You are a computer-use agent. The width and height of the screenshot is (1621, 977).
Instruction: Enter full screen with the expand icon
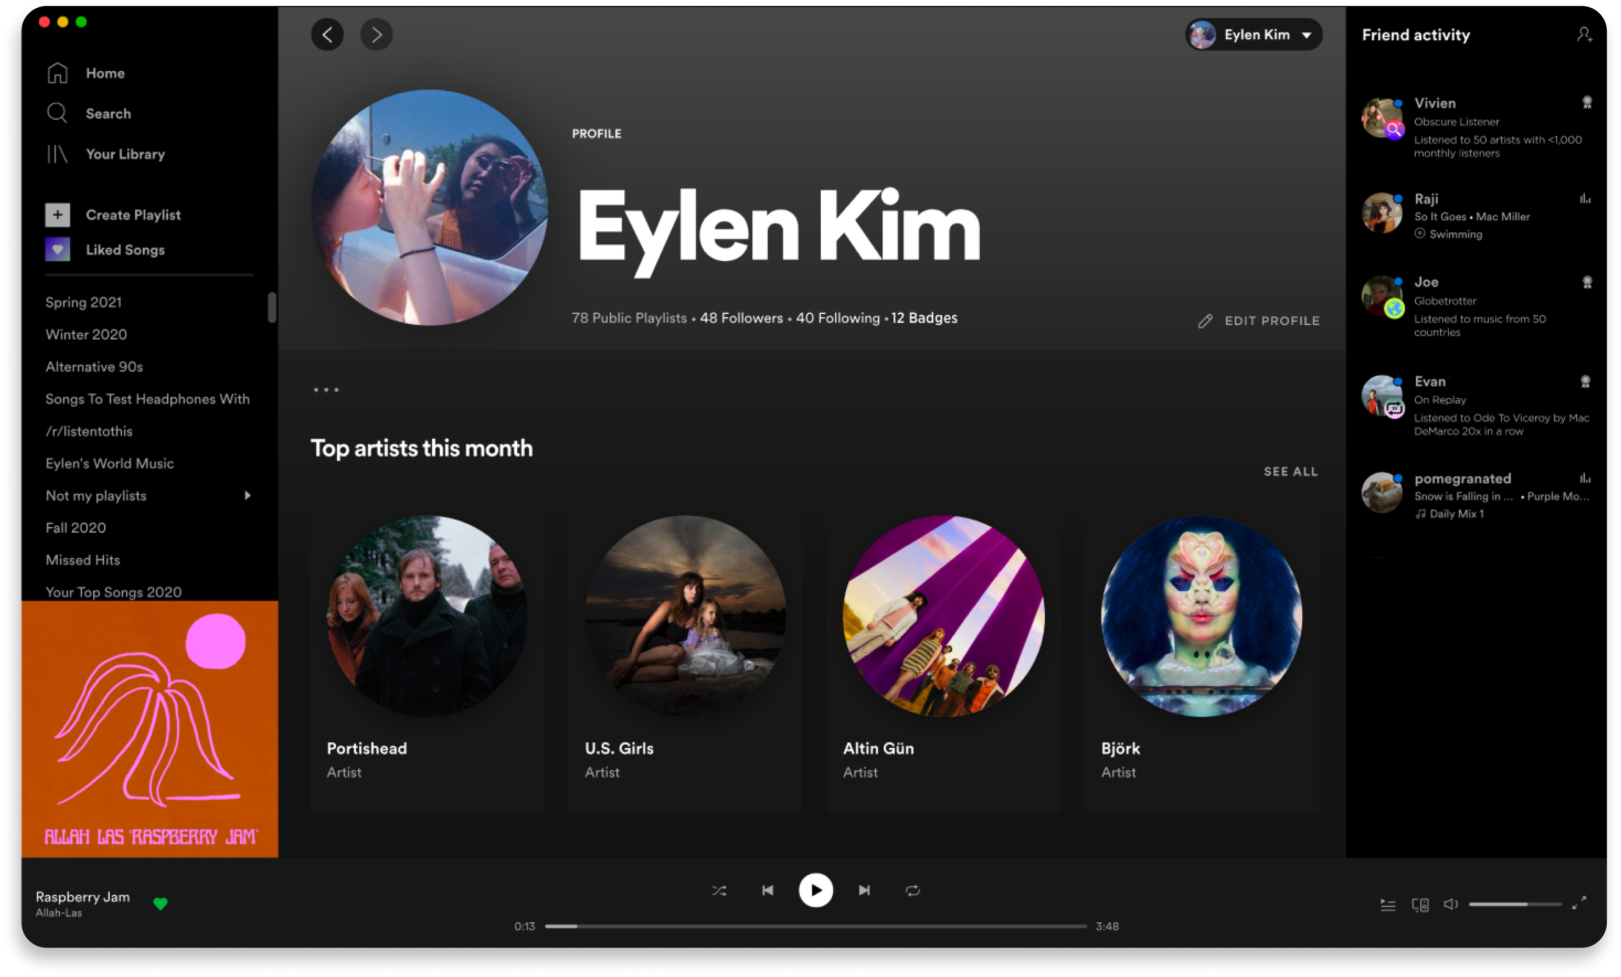pyautogui.click(x=1579, y=904)
